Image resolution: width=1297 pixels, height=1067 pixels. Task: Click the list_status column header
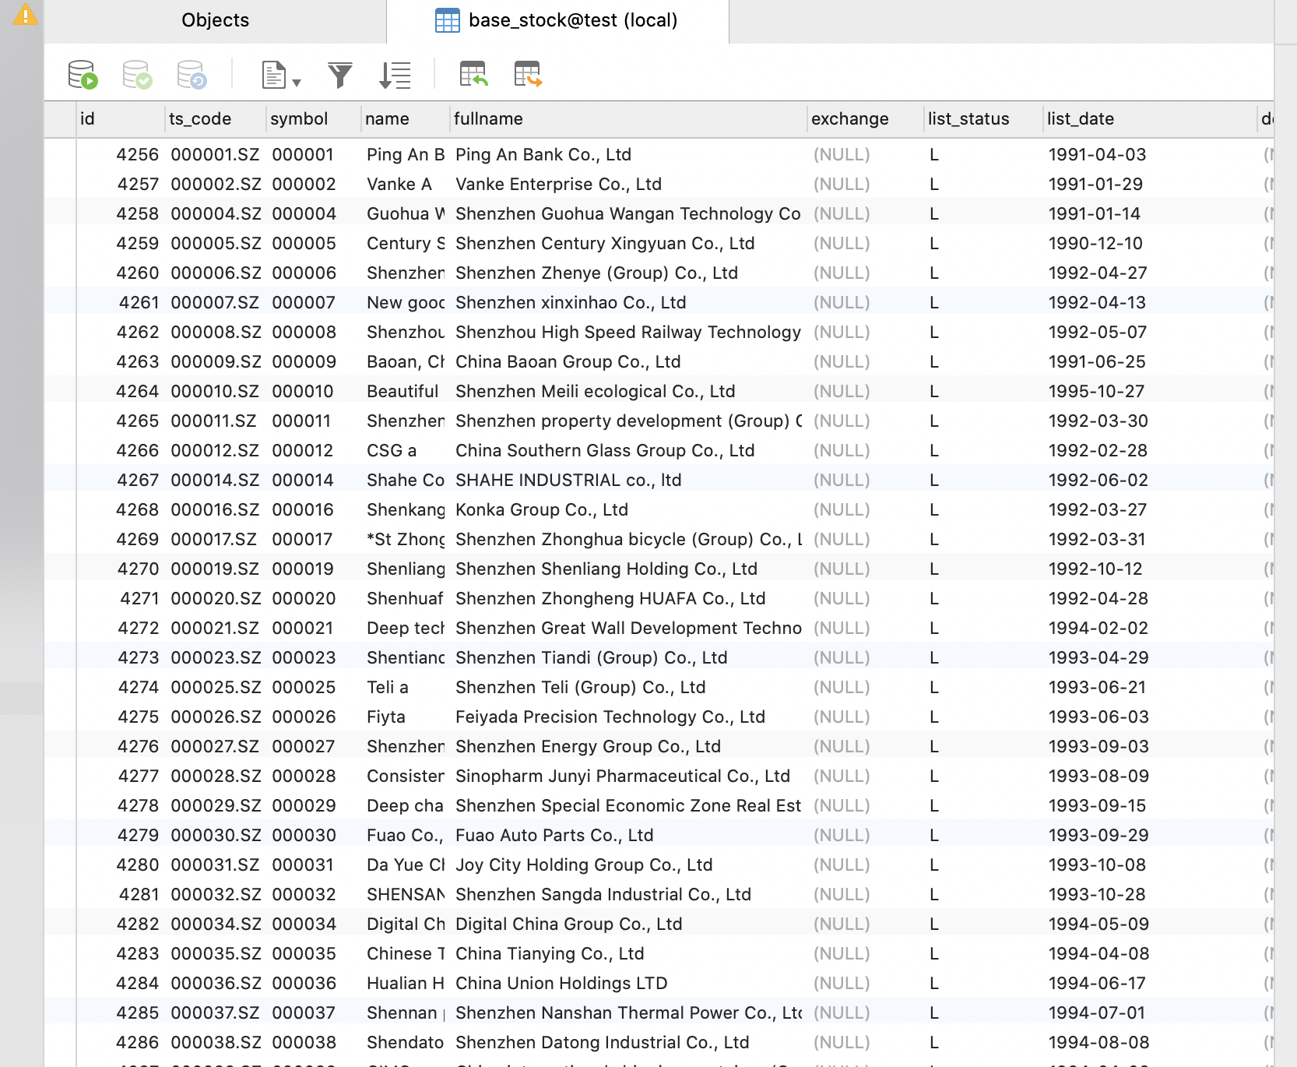pos(984,119)
